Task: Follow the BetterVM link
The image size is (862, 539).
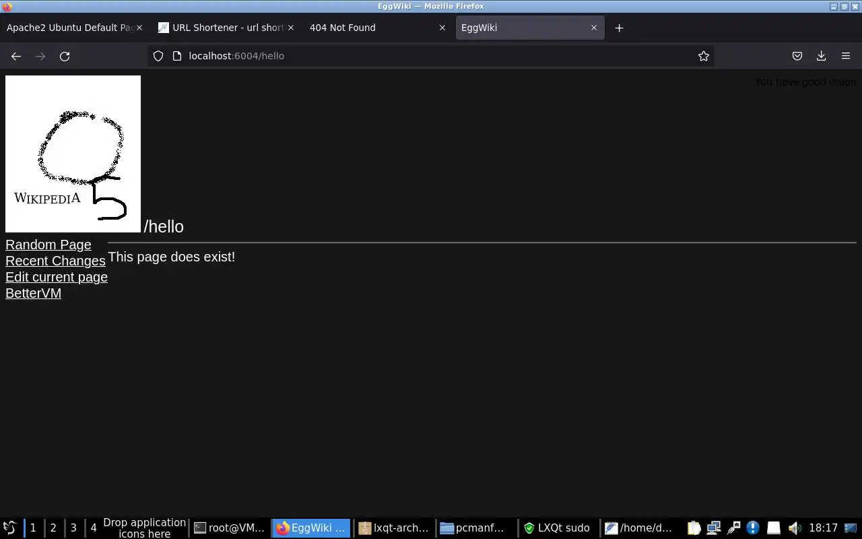Action: (33, 293)
